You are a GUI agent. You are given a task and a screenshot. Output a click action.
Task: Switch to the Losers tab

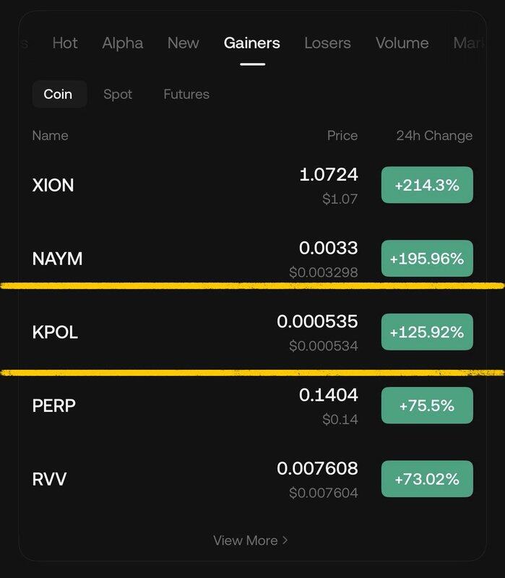328,43
